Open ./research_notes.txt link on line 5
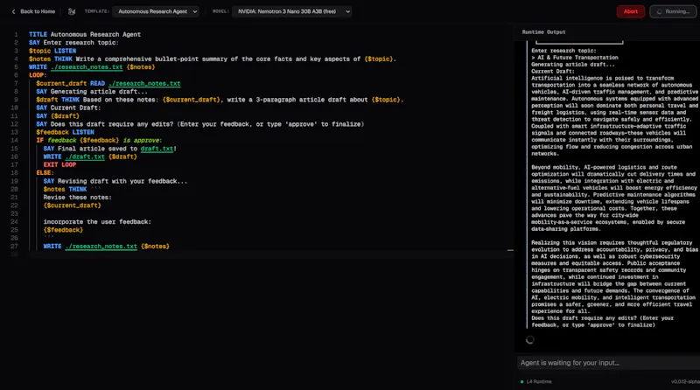This screenshot has height=390, width=700. [x=87, y=67]
